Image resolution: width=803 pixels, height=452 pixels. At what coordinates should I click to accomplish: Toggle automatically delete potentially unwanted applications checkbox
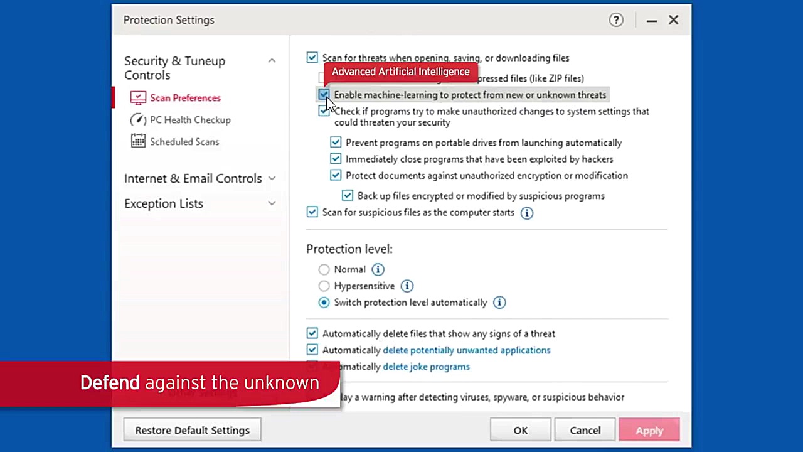[312, 350]
